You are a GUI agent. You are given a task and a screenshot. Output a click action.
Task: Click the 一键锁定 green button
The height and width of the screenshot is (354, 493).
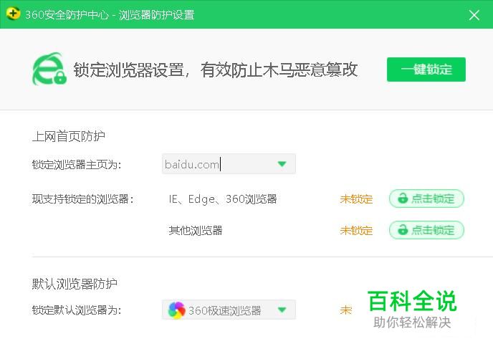(x=426, y=70)
